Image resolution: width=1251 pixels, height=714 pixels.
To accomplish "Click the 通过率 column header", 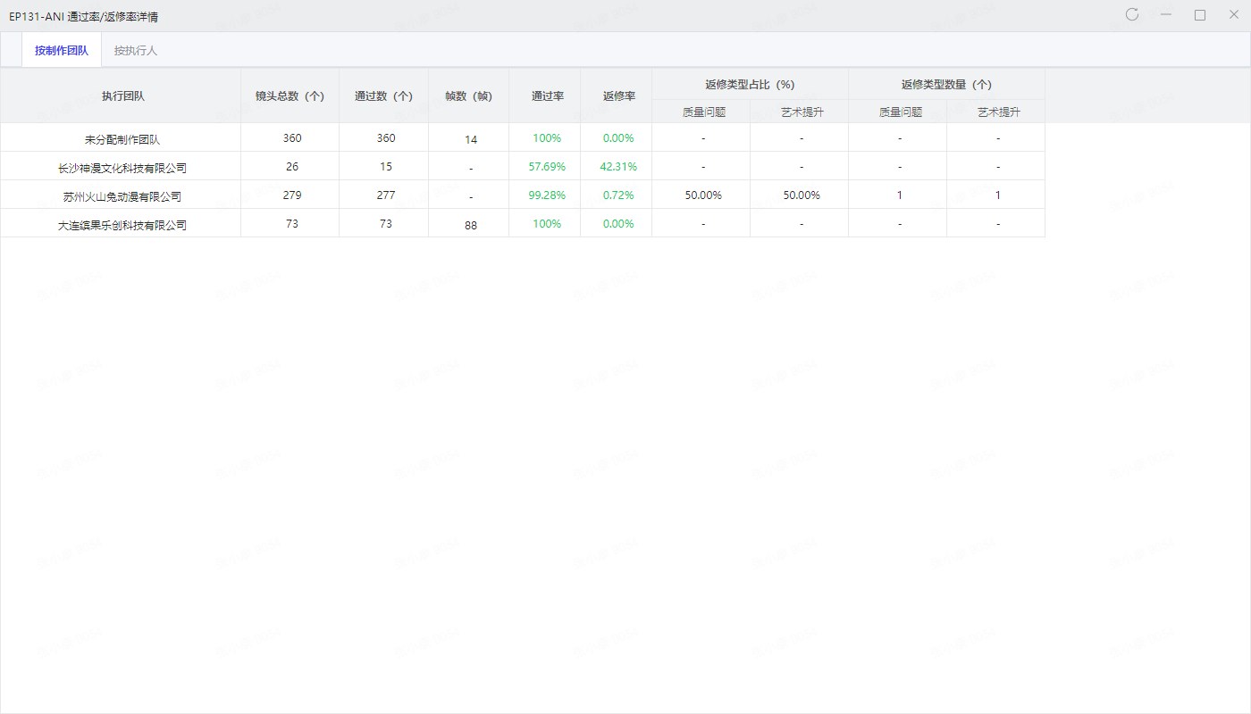I will [x=547, y=96].
